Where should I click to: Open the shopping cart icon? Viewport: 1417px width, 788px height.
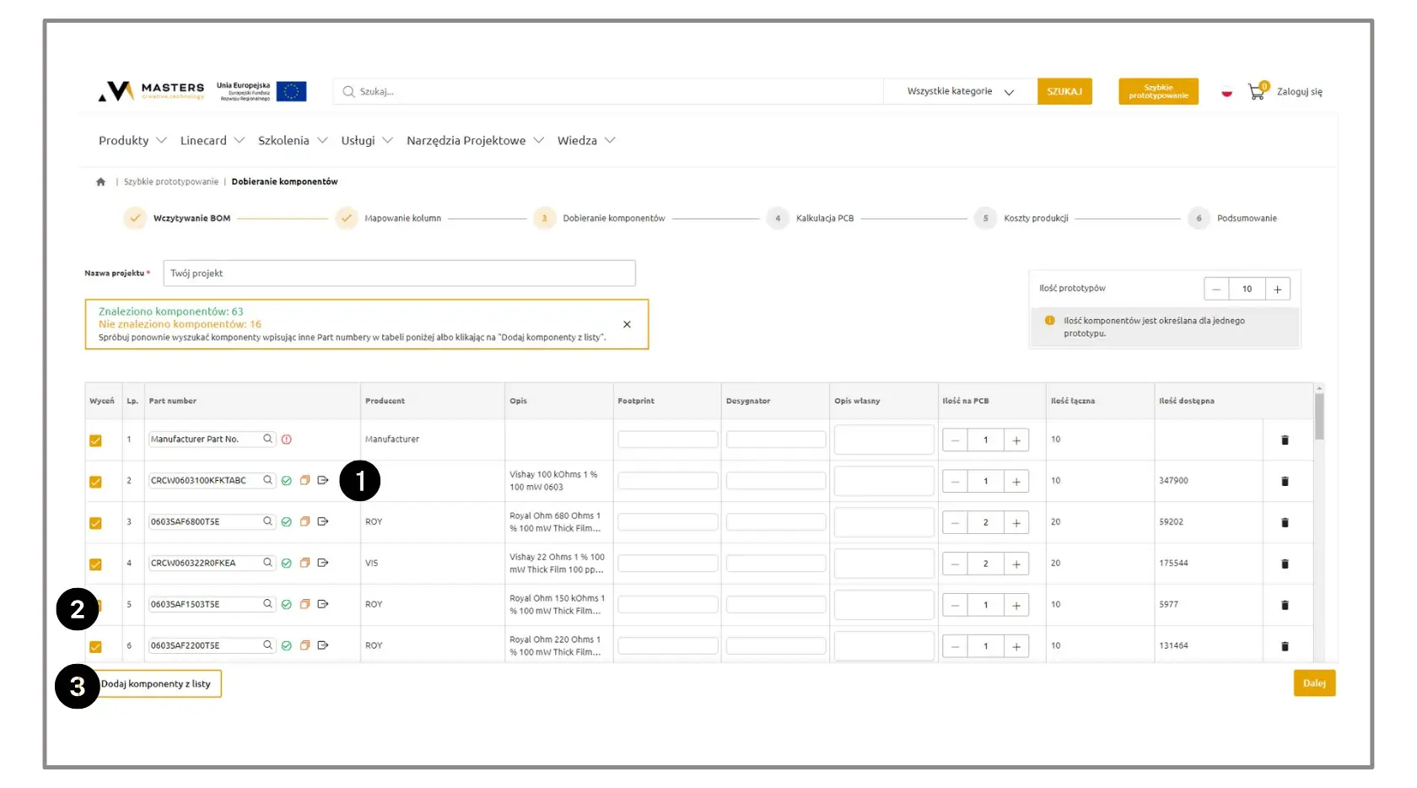[x=1256, y=92]
